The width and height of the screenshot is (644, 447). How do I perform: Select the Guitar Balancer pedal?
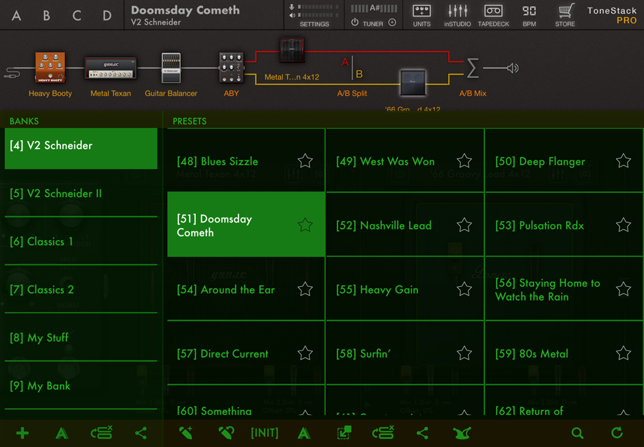coord(171,68)
